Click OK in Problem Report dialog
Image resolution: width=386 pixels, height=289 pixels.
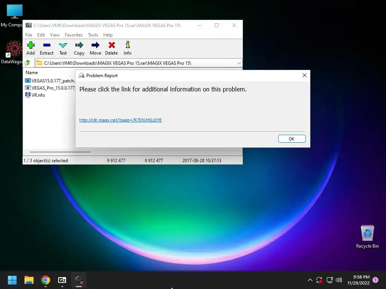click(x=292, y=138)
